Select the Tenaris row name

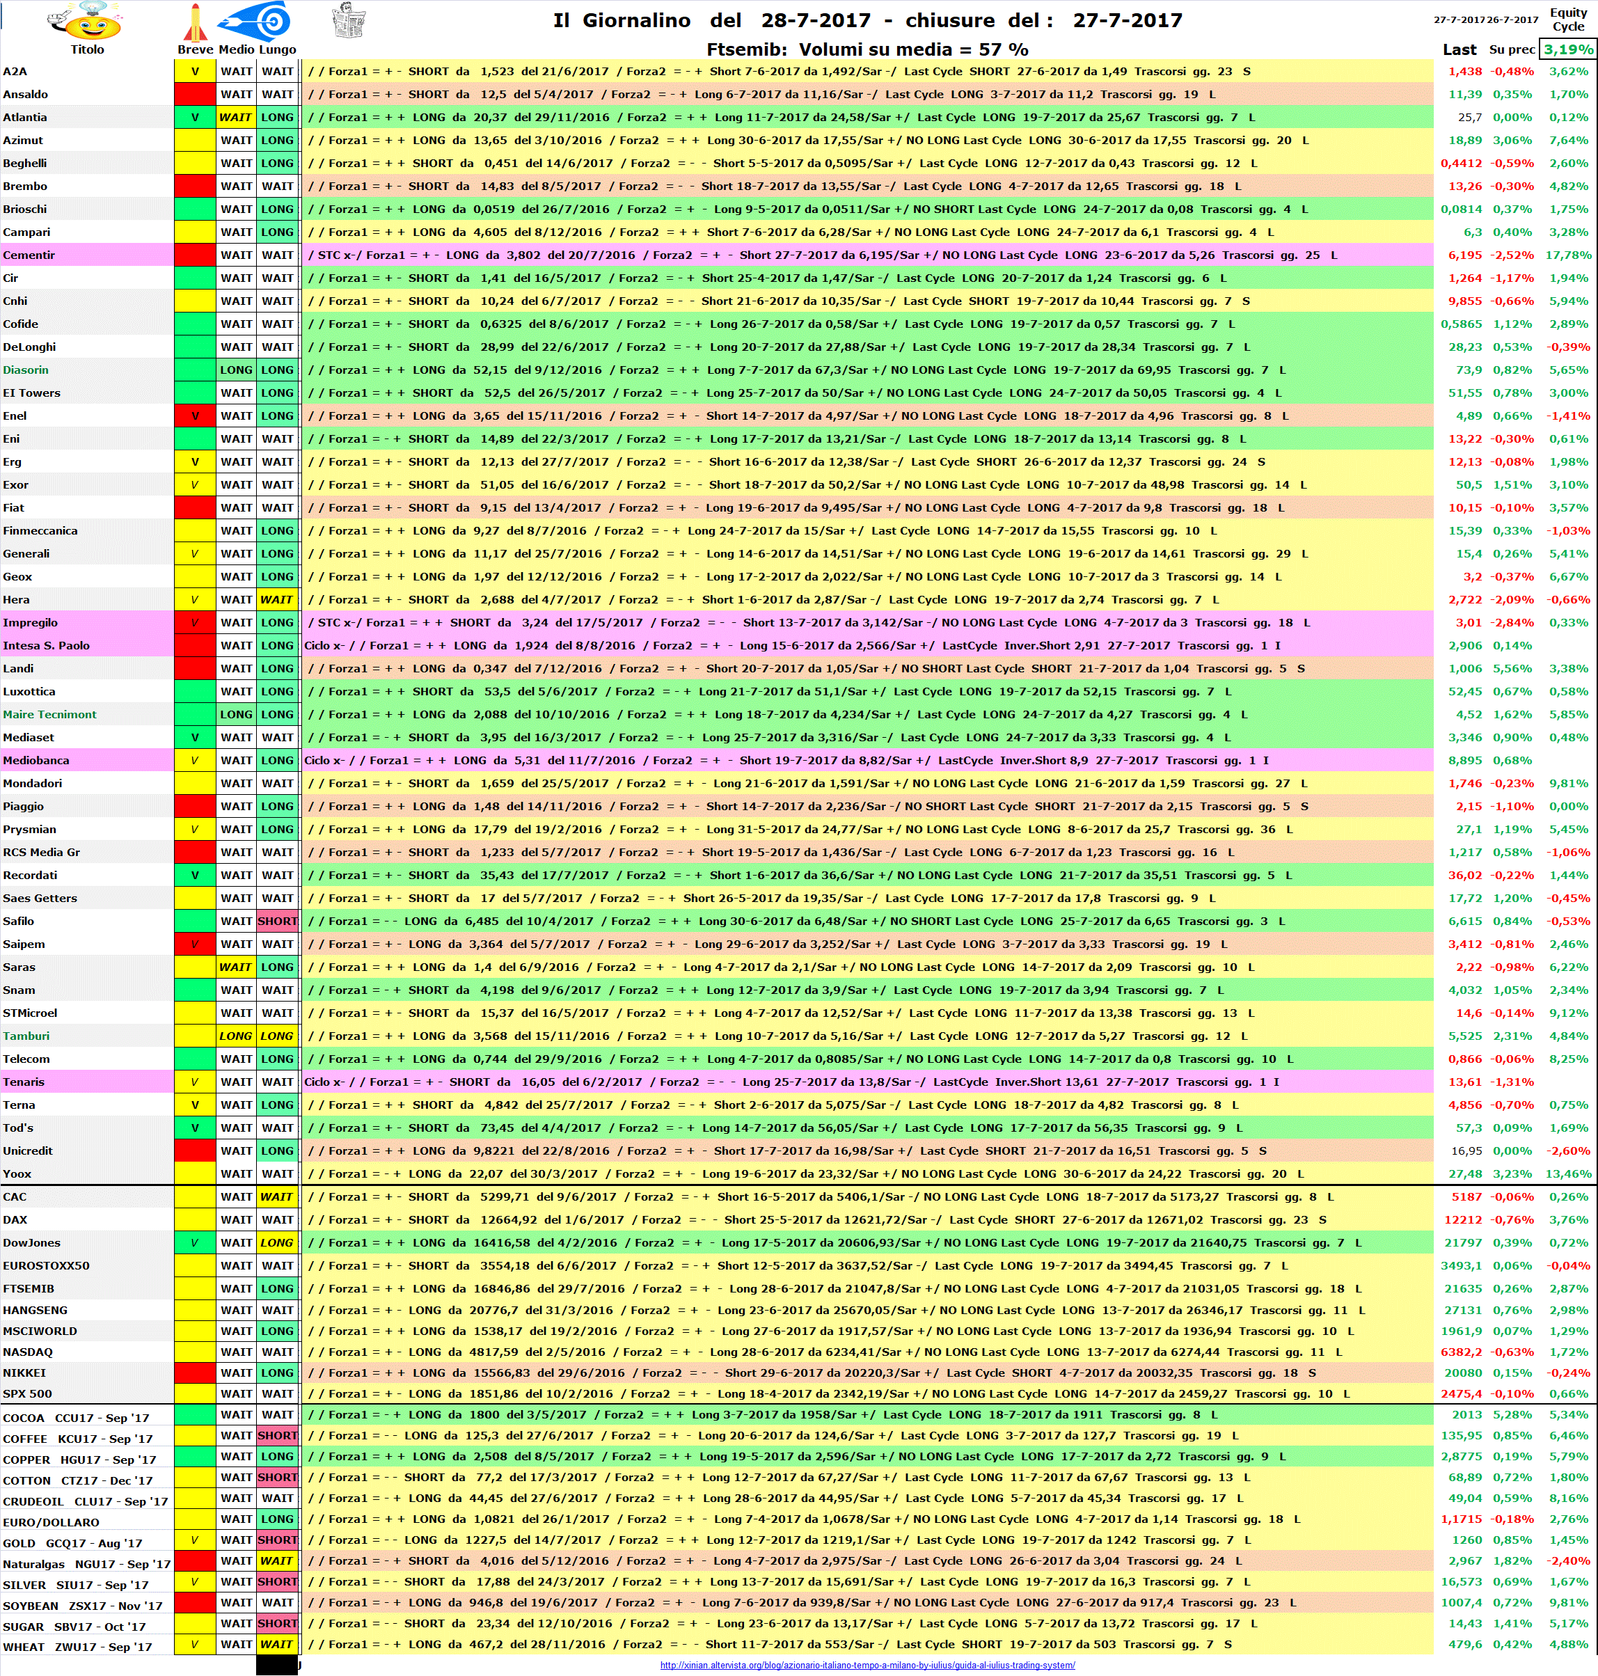pyautogui.click(x=24, y=1082)
